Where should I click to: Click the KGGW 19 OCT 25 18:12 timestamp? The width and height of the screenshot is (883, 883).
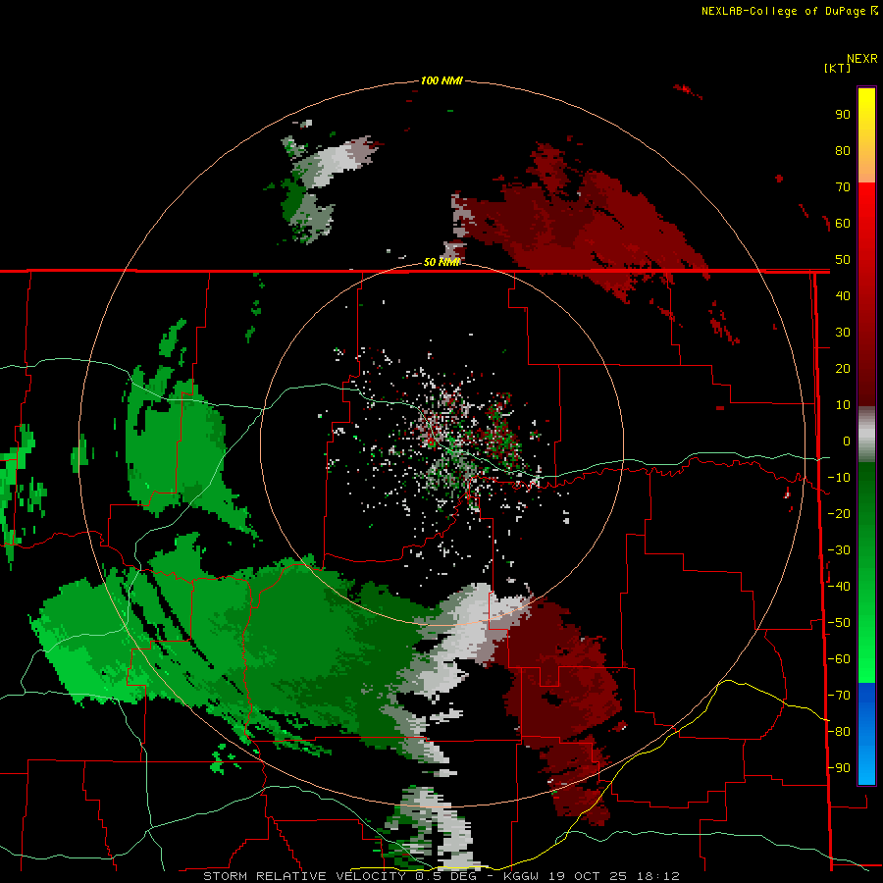click(x=592, y=876)
